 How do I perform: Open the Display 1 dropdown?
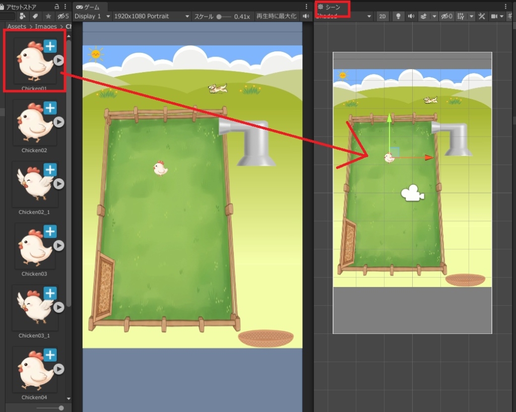point(92,16)
